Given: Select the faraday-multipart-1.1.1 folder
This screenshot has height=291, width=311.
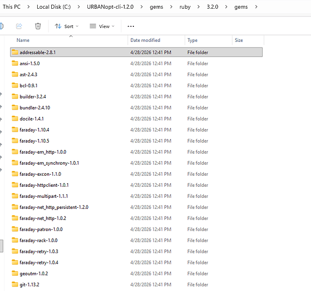Looking at the screenshot, I should (x=136, y=196).
